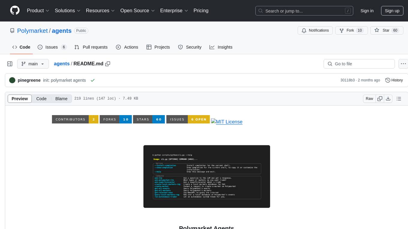Open commit init: polymarket agents

(x=64, y=80)
